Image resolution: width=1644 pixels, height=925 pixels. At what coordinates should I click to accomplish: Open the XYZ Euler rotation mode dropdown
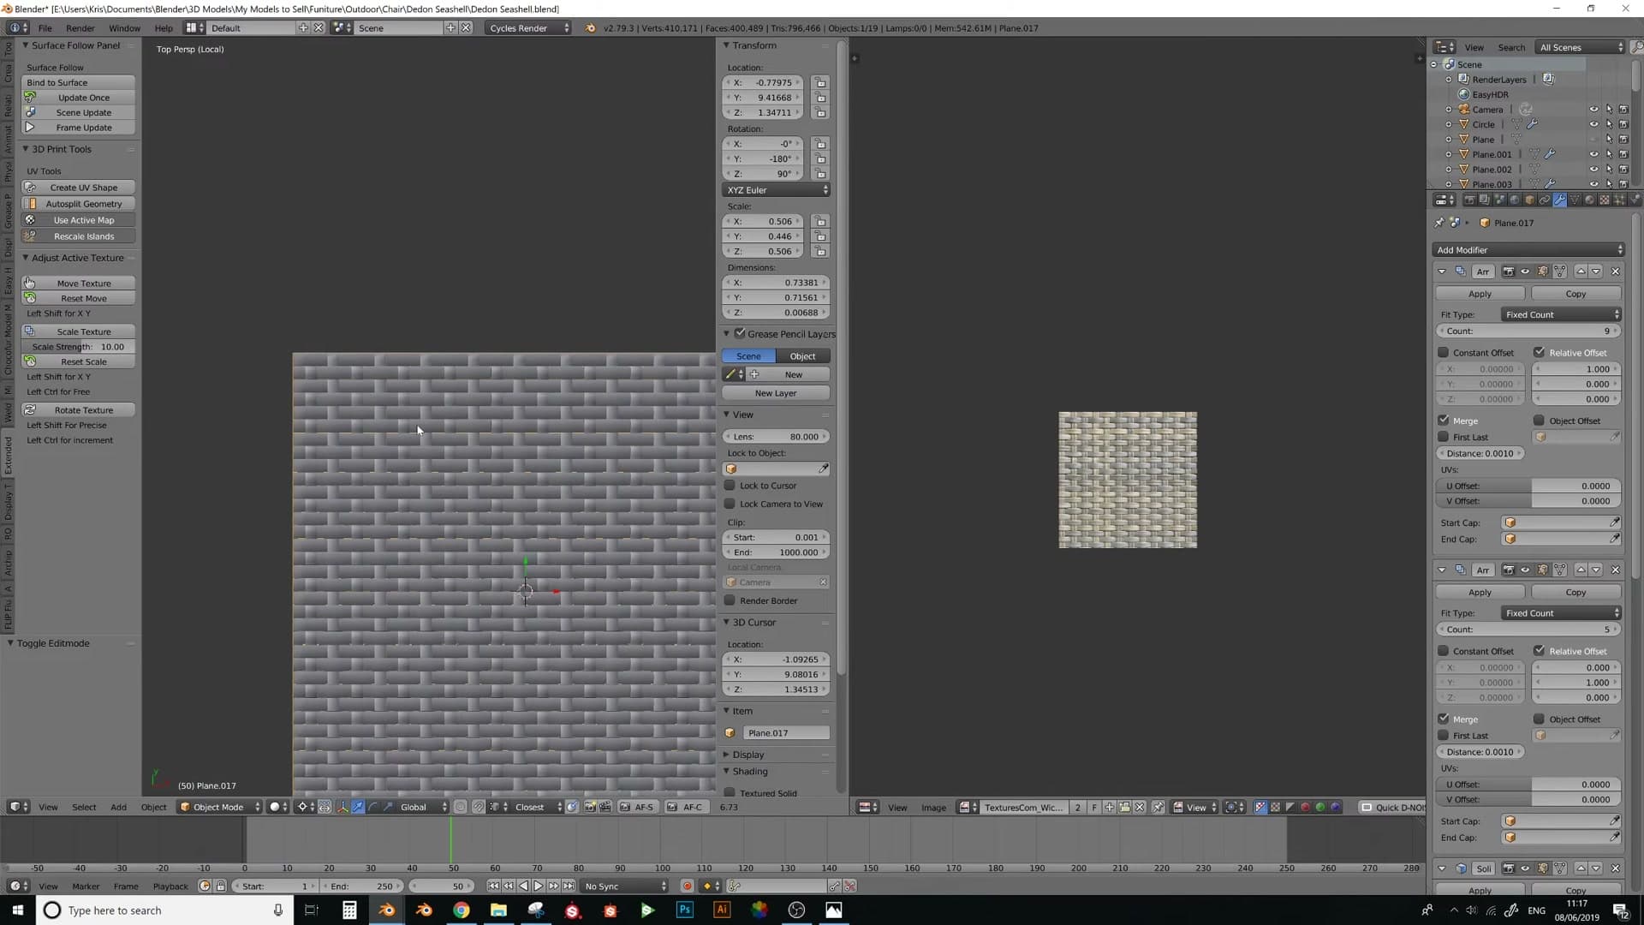[777, 189]
